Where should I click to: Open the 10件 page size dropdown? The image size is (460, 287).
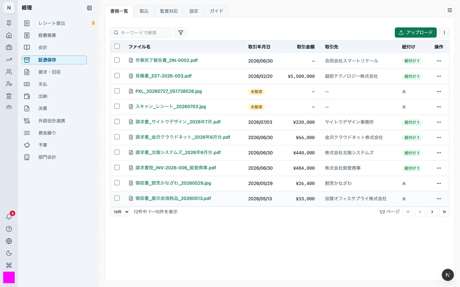click(120, 212)
